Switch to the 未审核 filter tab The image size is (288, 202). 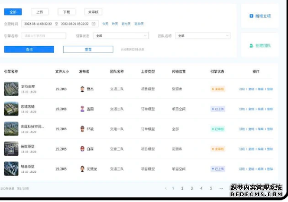click(94, 12)
